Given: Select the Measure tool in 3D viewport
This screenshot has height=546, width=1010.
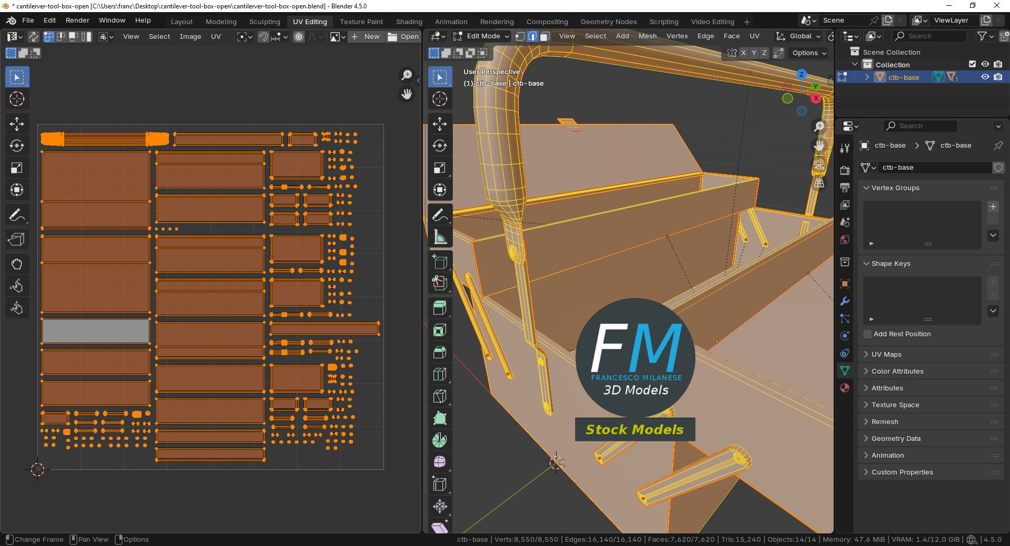Looking at the screenshot, I should [x=440, y=238].
